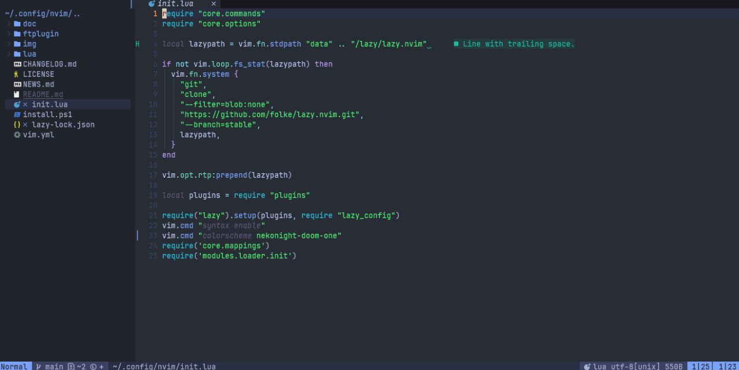Viewport: 739px width, 370px height.
Task: Open CHANGELOG.md from the file tree
Action: (x=50, y=64)
